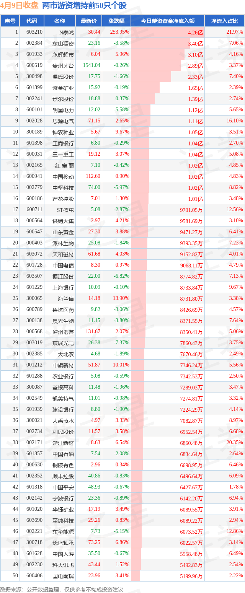Viewport: 245px width, 593px height.
Task: Select stock name 中国人寿
Action: pos(63,554)
